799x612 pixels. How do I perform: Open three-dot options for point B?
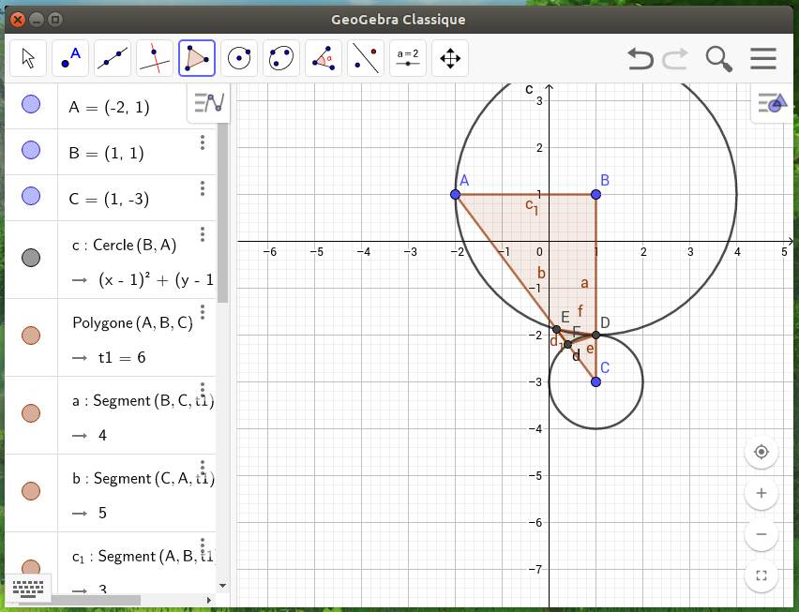coord(203,142)
